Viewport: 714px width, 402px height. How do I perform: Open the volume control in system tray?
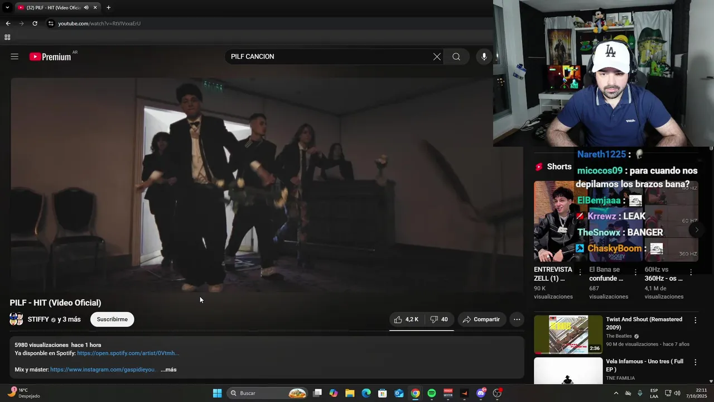[x=677, y=393]
